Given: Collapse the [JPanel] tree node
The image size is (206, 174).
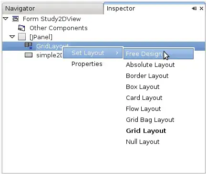Looking at the screenshot, I should [x=12, y=37].
